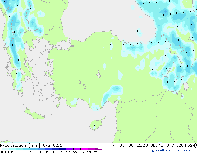The image size is (197, 153).
Task: Click the 0.1–0.5 mm legend color box
Action: point(5,149)
